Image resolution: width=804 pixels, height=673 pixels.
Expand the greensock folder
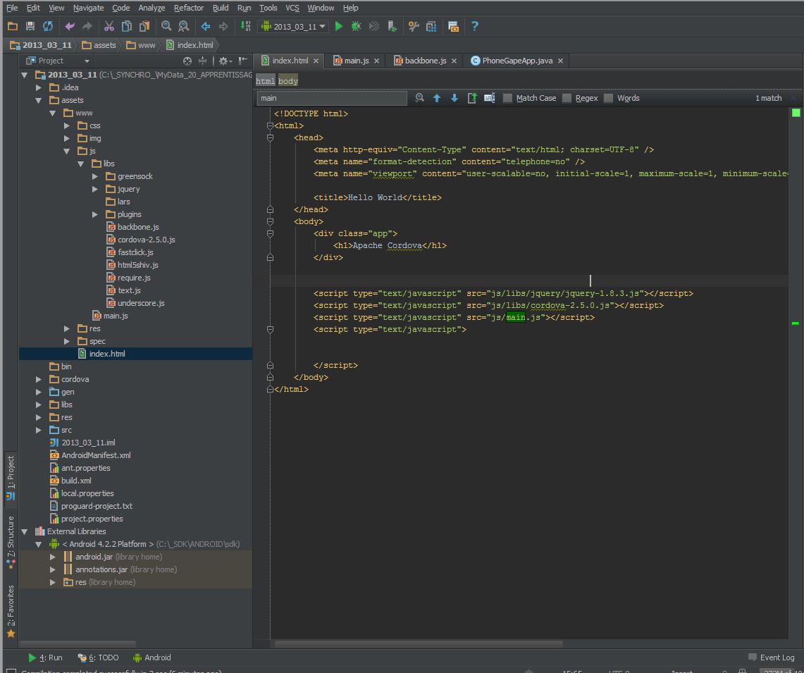(95, 176)
